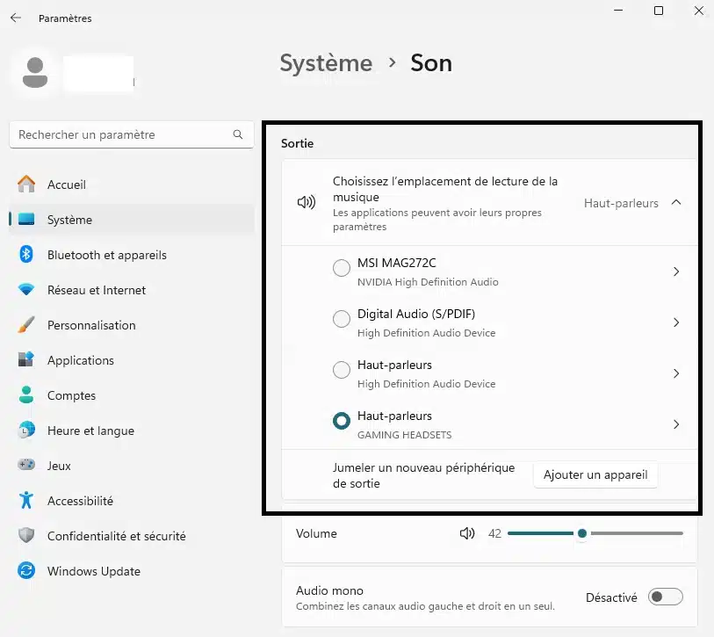Click the Rechercher un paramètre field
Image resolution: width=714 pixels, height=637 pixels.
click(131, 134)
